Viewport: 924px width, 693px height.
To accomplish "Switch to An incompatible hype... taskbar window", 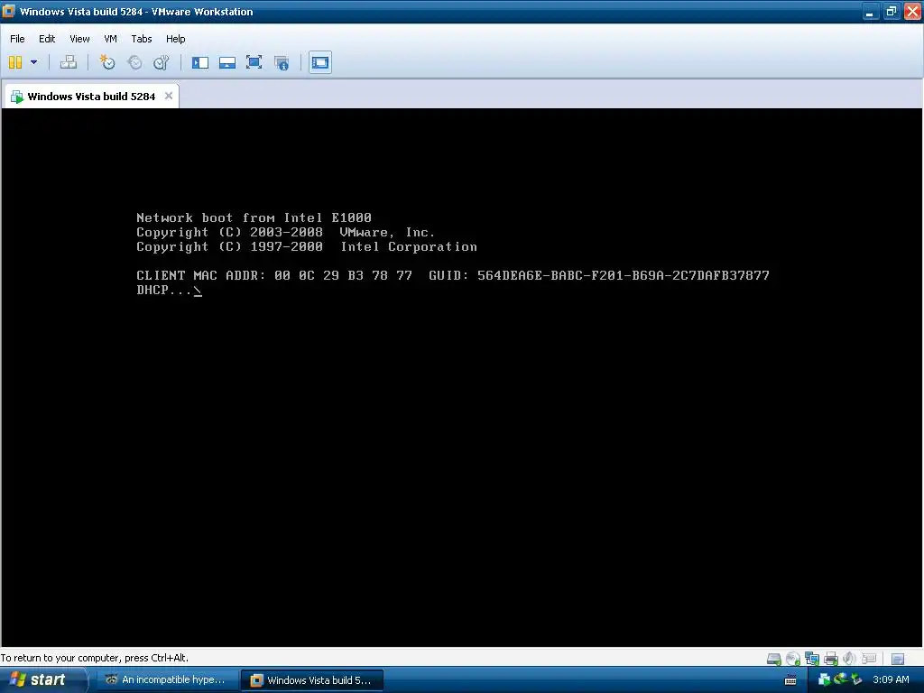I will click(x=167, y=680).
